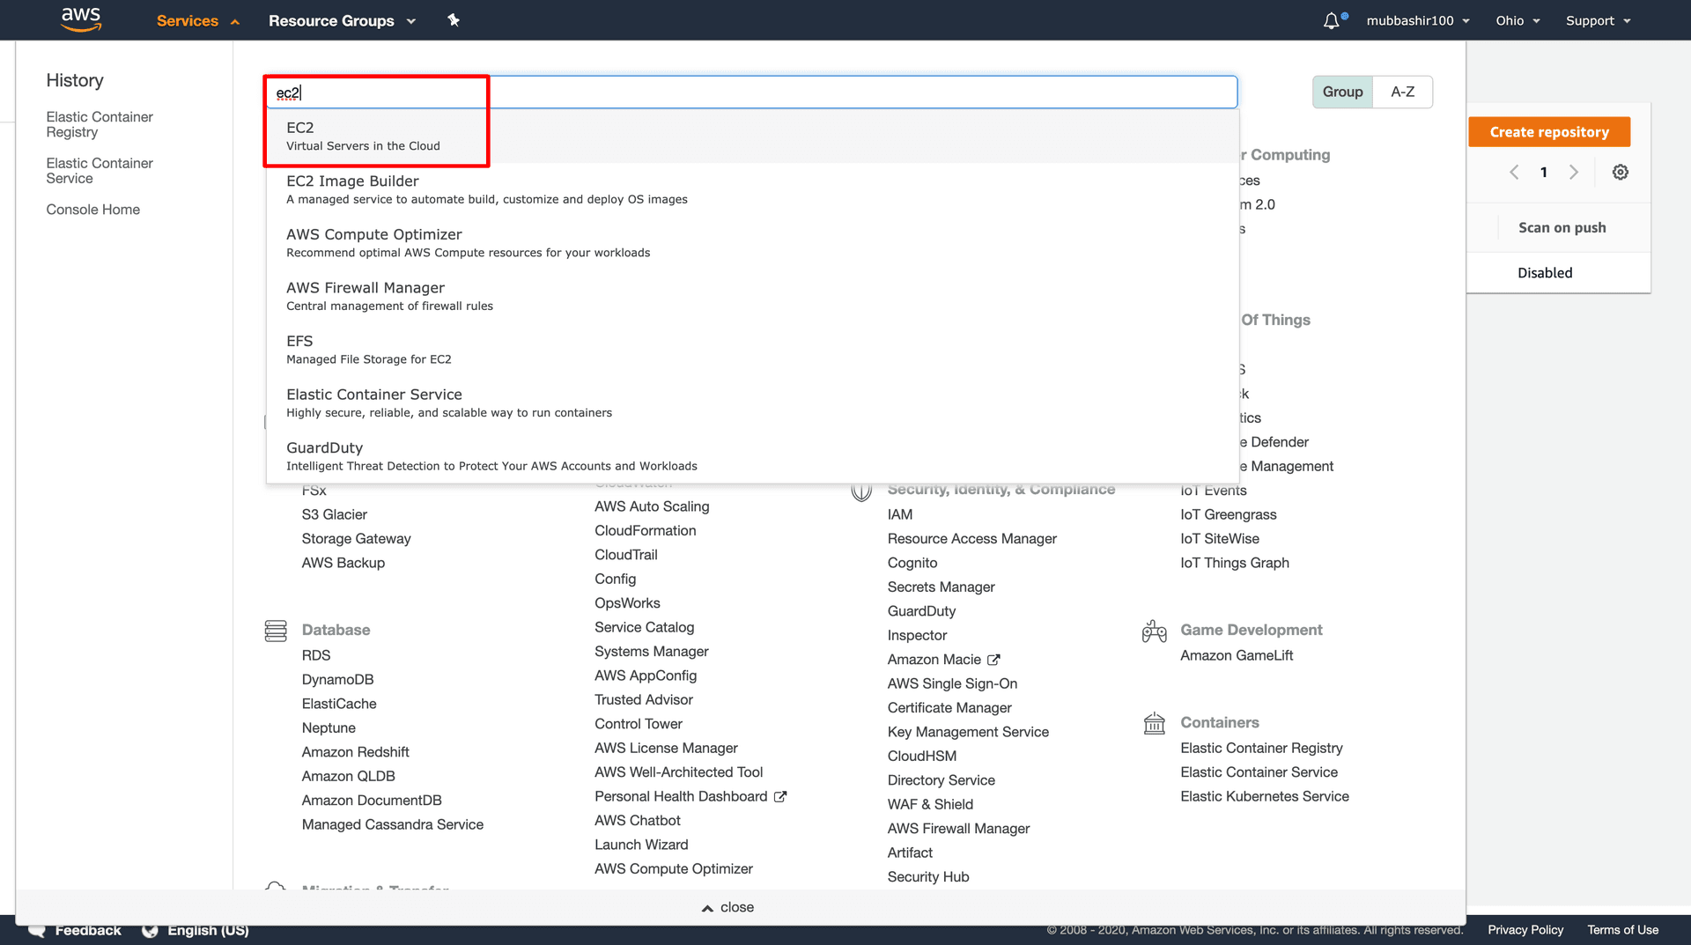Click external link icon beside Amazon Macie
Screen dimensions: 1691x945
point(993,660)
